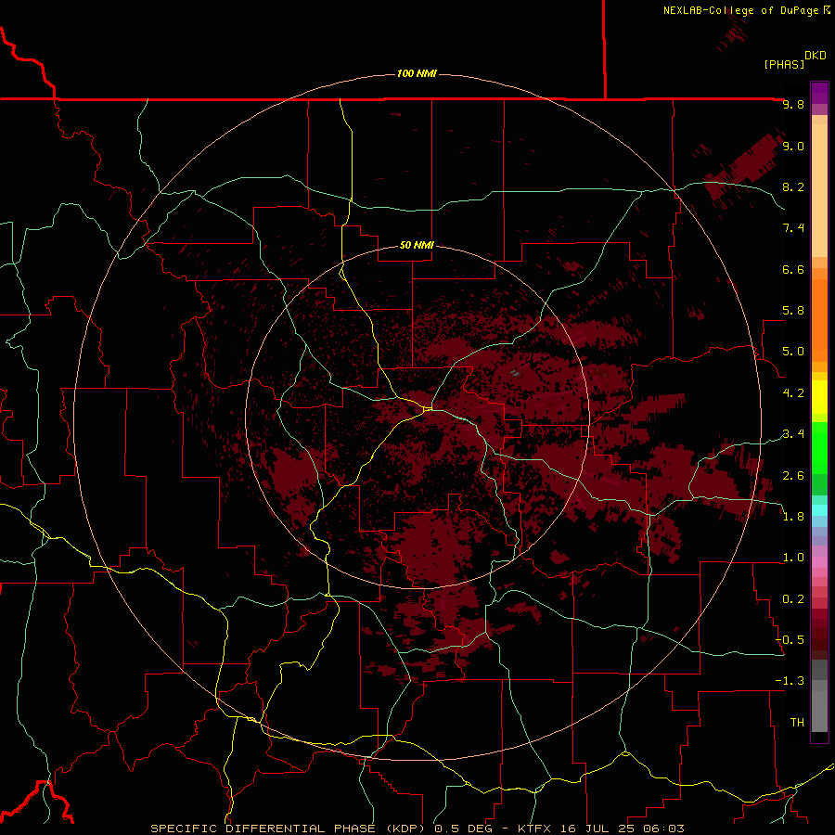The width and height of the screenshot is (835, 835).
Task: Click the 0.2 value on the scale
Action: tap(793, 599)
